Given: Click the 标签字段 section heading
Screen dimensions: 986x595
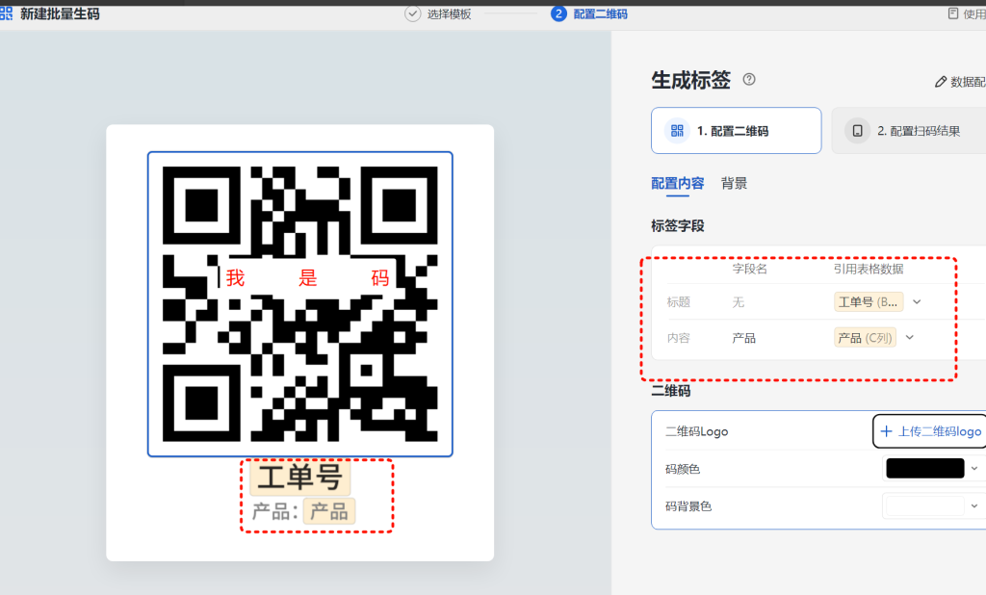Looking at the screenshot, I should [x=677, y=226].
